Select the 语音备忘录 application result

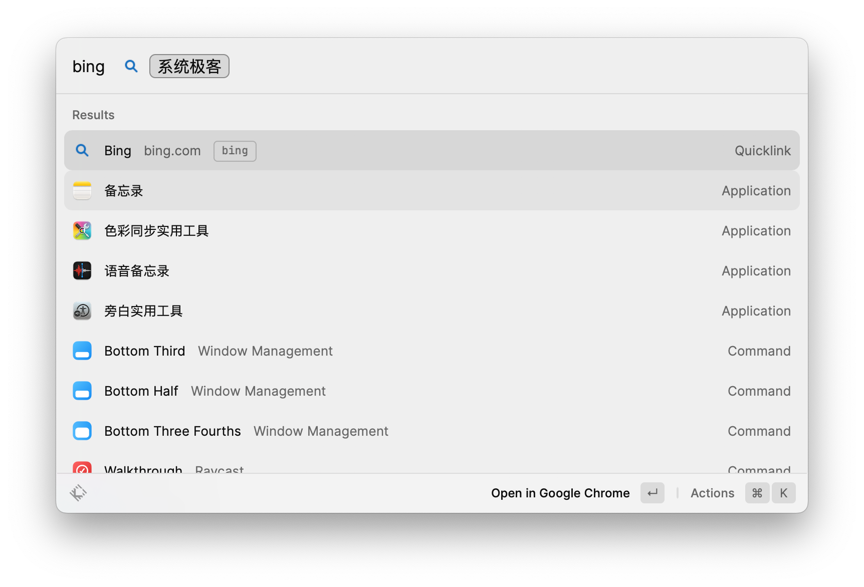pyautogui.click(x=432, y=270)
